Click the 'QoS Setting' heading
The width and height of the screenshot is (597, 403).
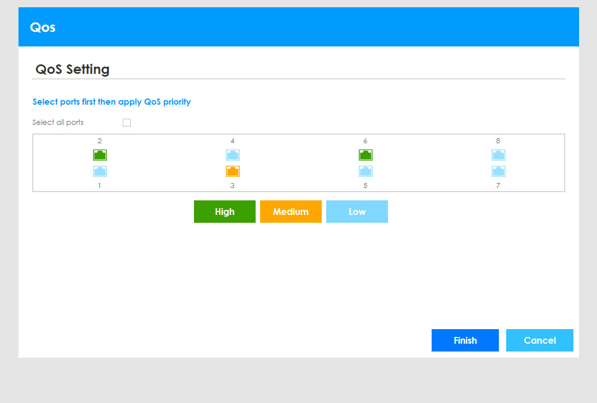[72, 69]
